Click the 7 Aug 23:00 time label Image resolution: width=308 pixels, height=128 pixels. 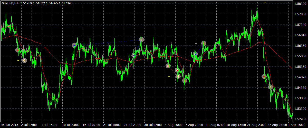point(195,125)
